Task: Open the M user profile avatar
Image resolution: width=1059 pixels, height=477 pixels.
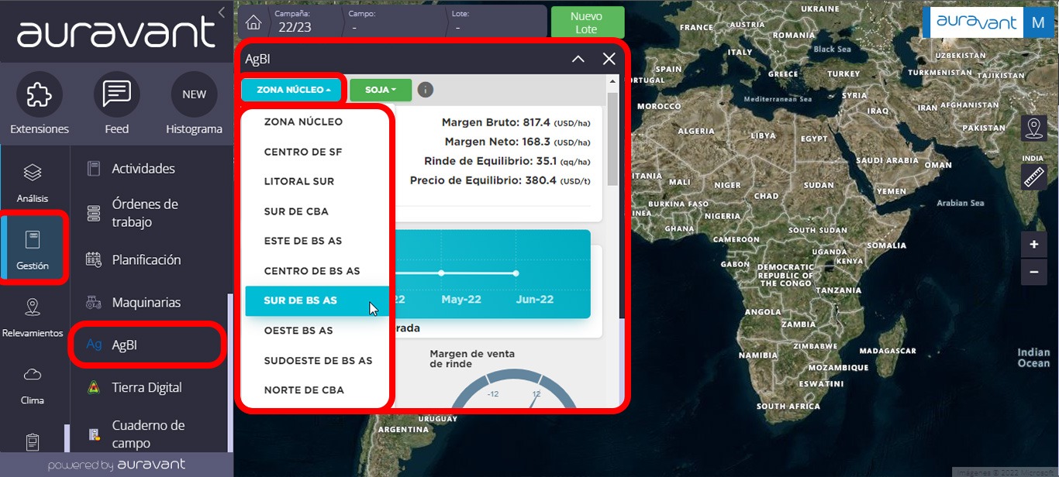Action: (1038, 23)
